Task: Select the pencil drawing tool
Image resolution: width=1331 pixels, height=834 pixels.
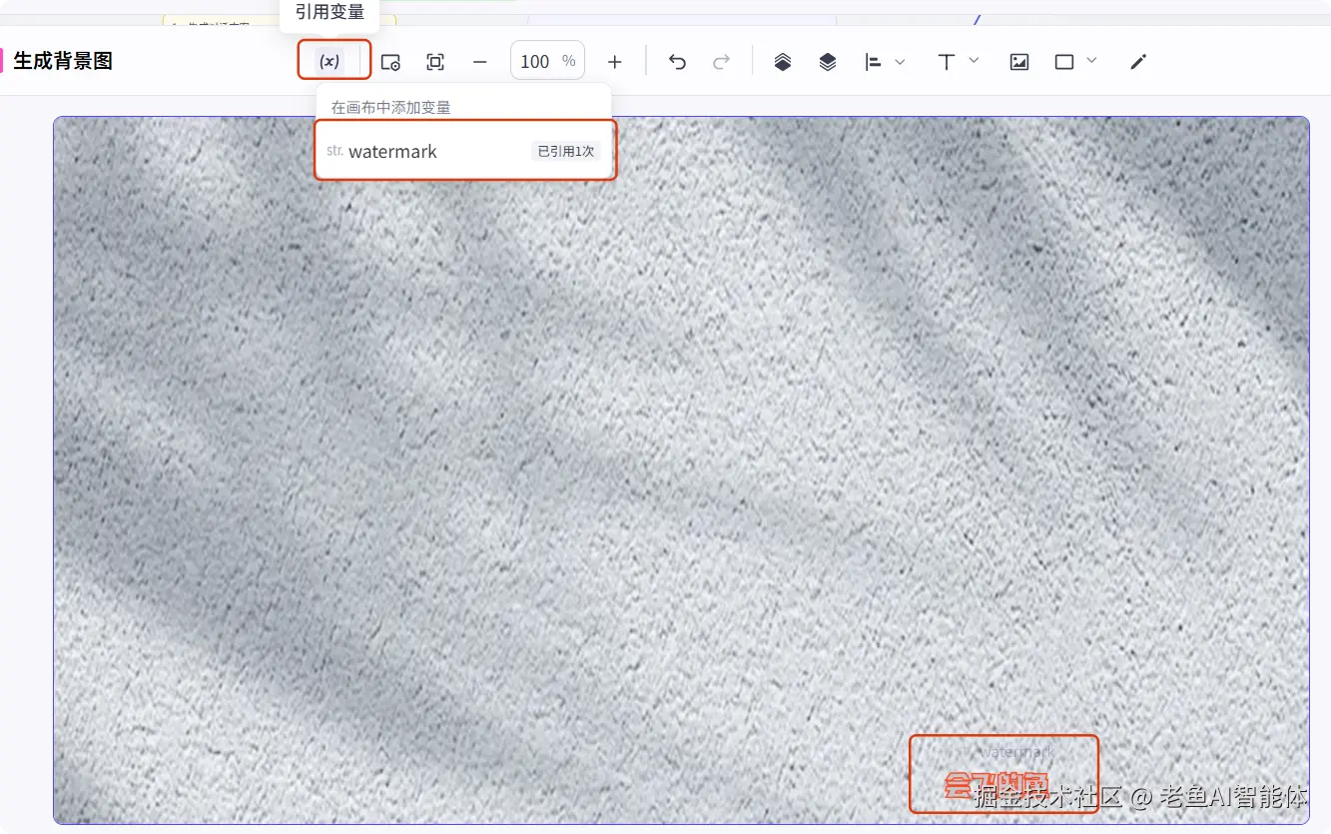Action: [x=1138, y=62]
